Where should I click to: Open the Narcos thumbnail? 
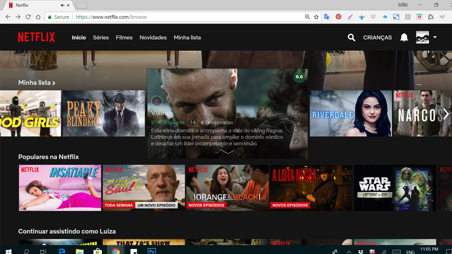point(423,114)
